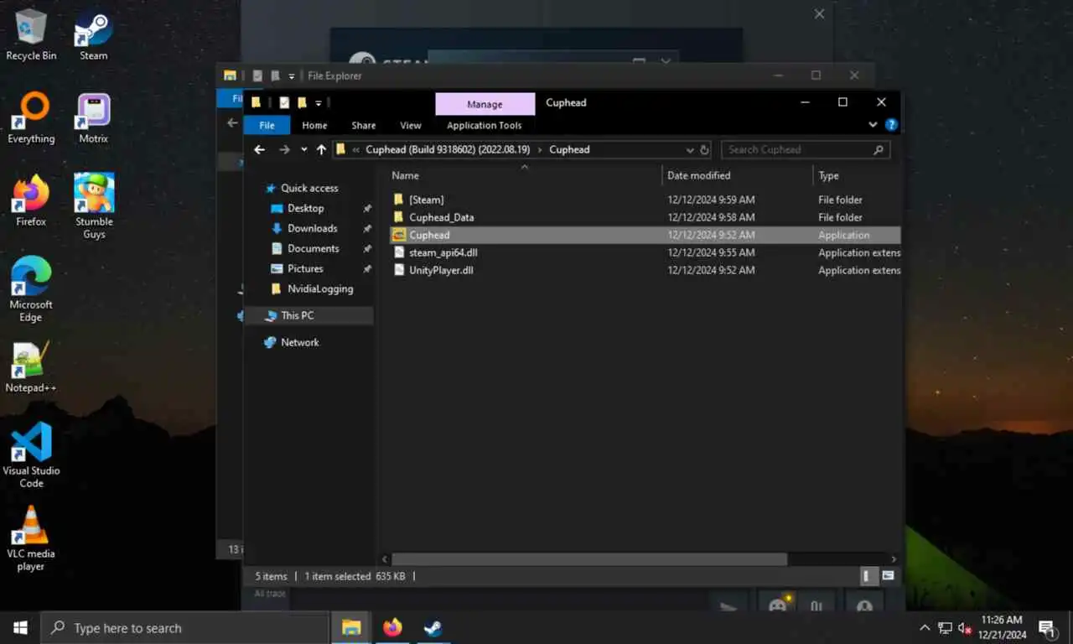Launch Steam from the desktop shortcut

point(93,34)
